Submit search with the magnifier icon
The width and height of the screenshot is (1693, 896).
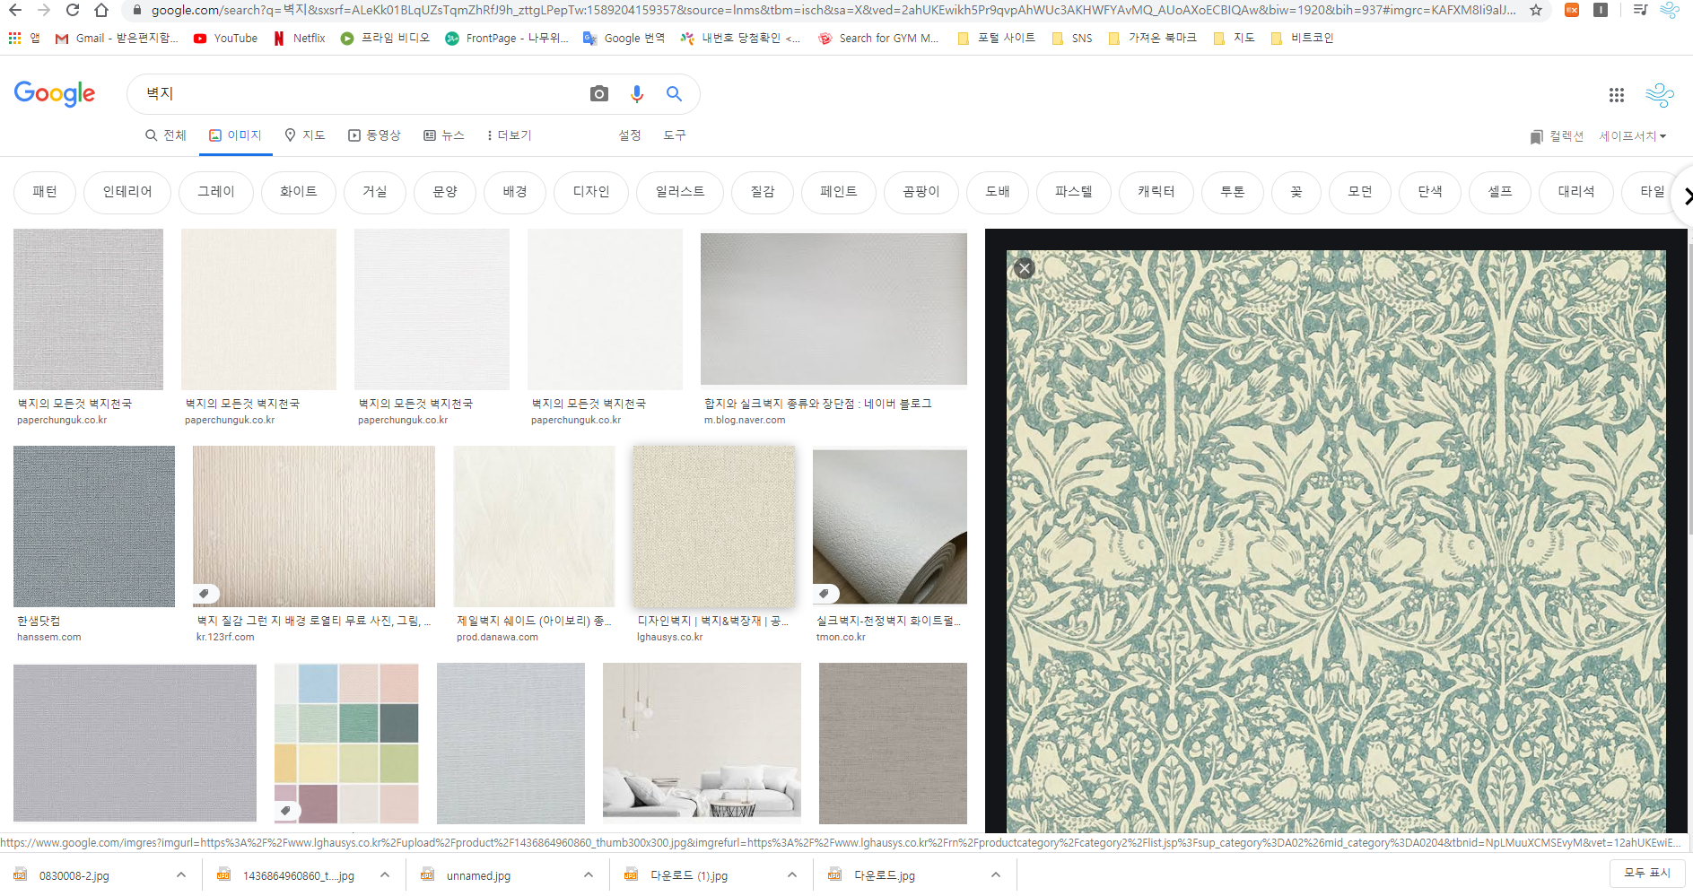coord(674,93)
